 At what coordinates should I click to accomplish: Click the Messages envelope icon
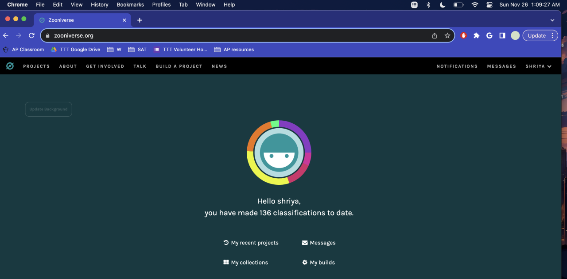(x=305, y=242)
